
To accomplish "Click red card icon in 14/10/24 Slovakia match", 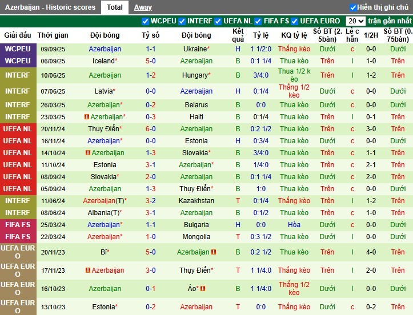I will click(87, 153).
